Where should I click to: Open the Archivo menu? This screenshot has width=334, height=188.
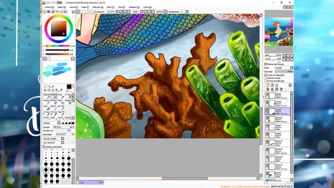tap(49, 7)
